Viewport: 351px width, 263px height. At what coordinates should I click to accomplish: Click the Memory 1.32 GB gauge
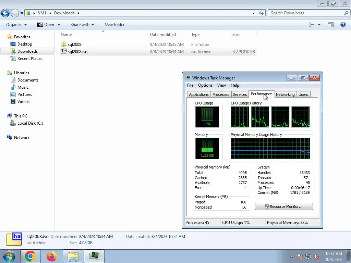pos(207,149)
